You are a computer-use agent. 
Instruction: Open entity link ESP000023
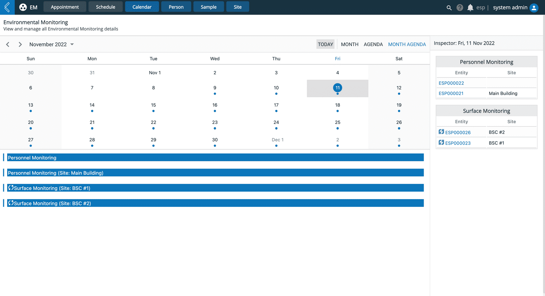(x=458, y=143)
